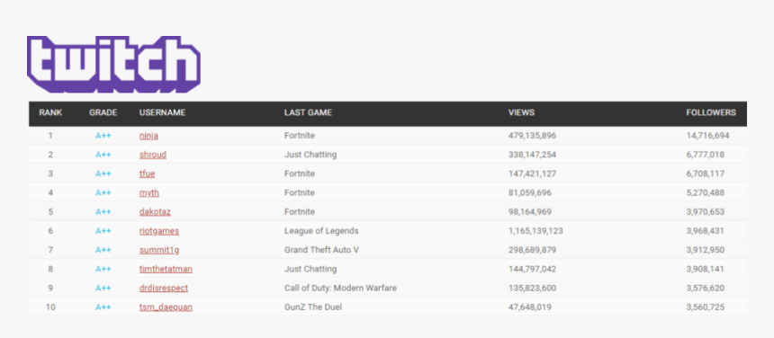Select Fortnite in myth's row
The height and width of the screenshot is (338, 774).
300,192
